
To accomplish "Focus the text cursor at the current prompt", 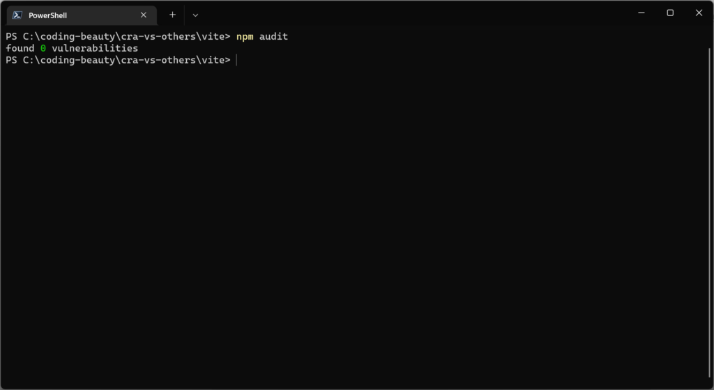I will [237, 61].
